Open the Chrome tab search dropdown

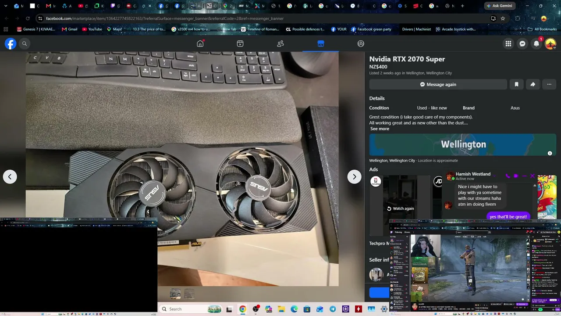click(x=6, y=6)
